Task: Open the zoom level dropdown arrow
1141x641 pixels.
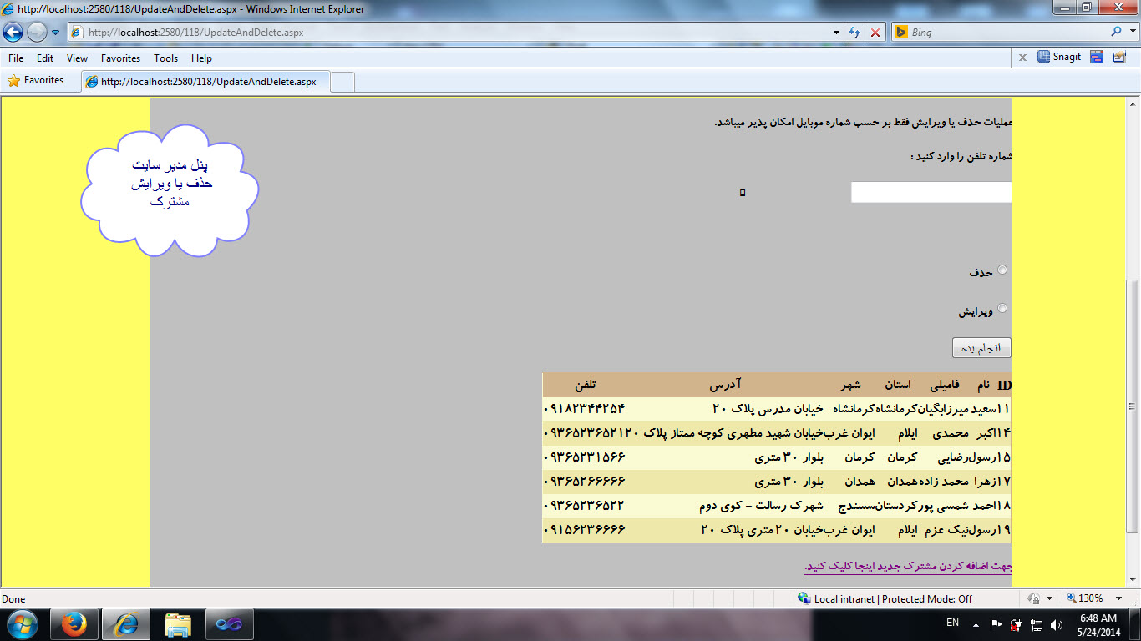Action: pos(1120,598)
